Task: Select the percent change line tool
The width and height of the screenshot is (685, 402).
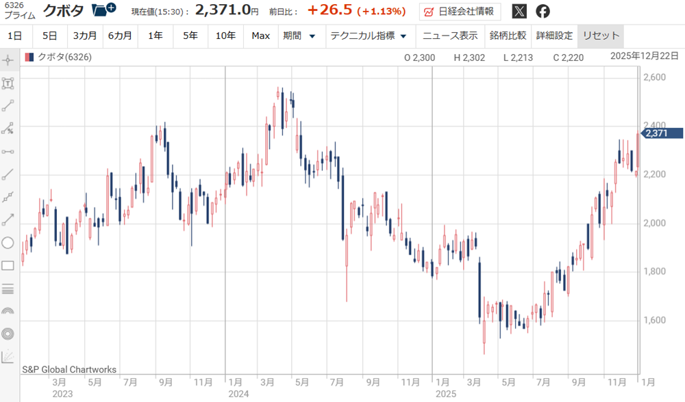Action: (8, 128)
